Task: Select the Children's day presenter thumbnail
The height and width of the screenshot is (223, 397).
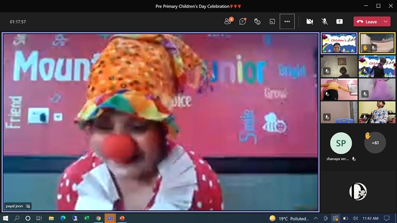Action: pos(339,43)
